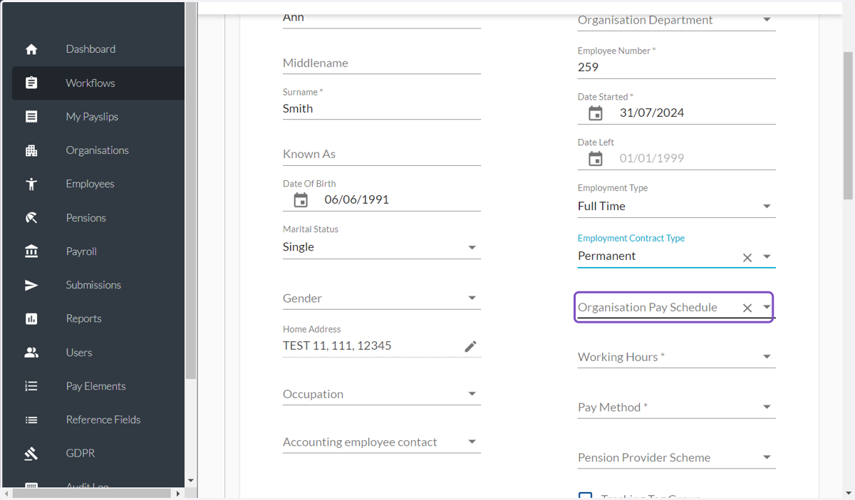
Task: Click the Workflows clipboard icon
Action: tap(31, 83)
